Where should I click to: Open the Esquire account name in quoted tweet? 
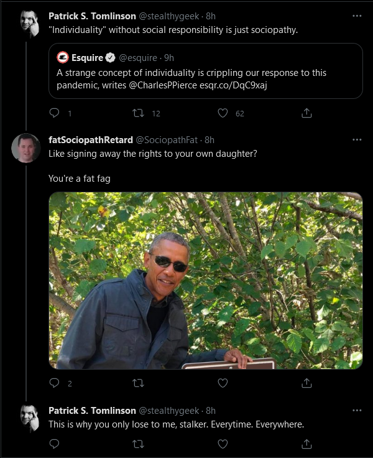[87, 58]
